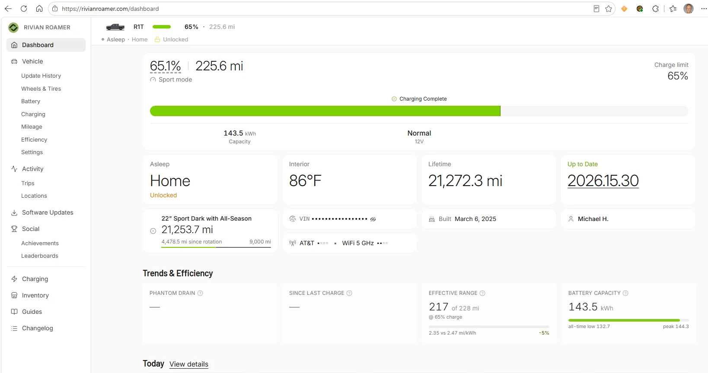Open Leaderboards under Social
Image resolution: width=708 pixels, height=373 pixels.
click(x=40, y=256)
